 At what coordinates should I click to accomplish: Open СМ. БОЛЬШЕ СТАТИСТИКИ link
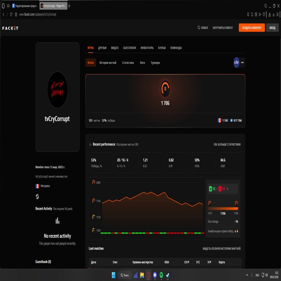(x=227, y=144)
